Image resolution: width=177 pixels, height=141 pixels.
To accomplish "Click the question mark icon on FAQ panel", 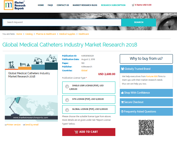I will (x=122, y=112).
